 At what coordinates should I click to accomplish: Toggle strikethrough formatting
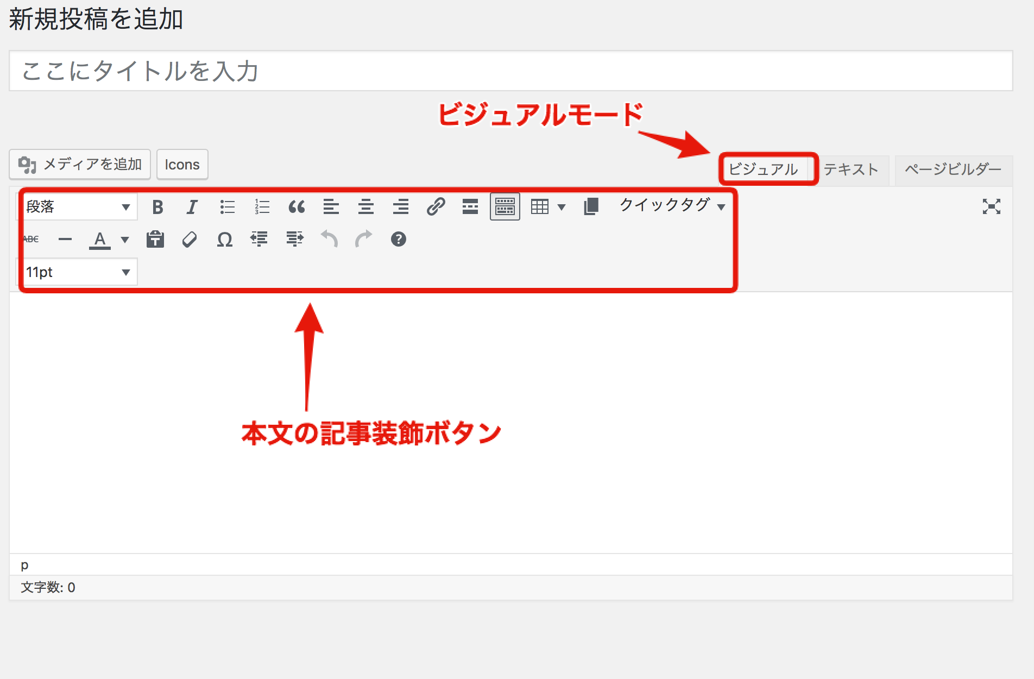pyautogui.click(x=31, y=240)
